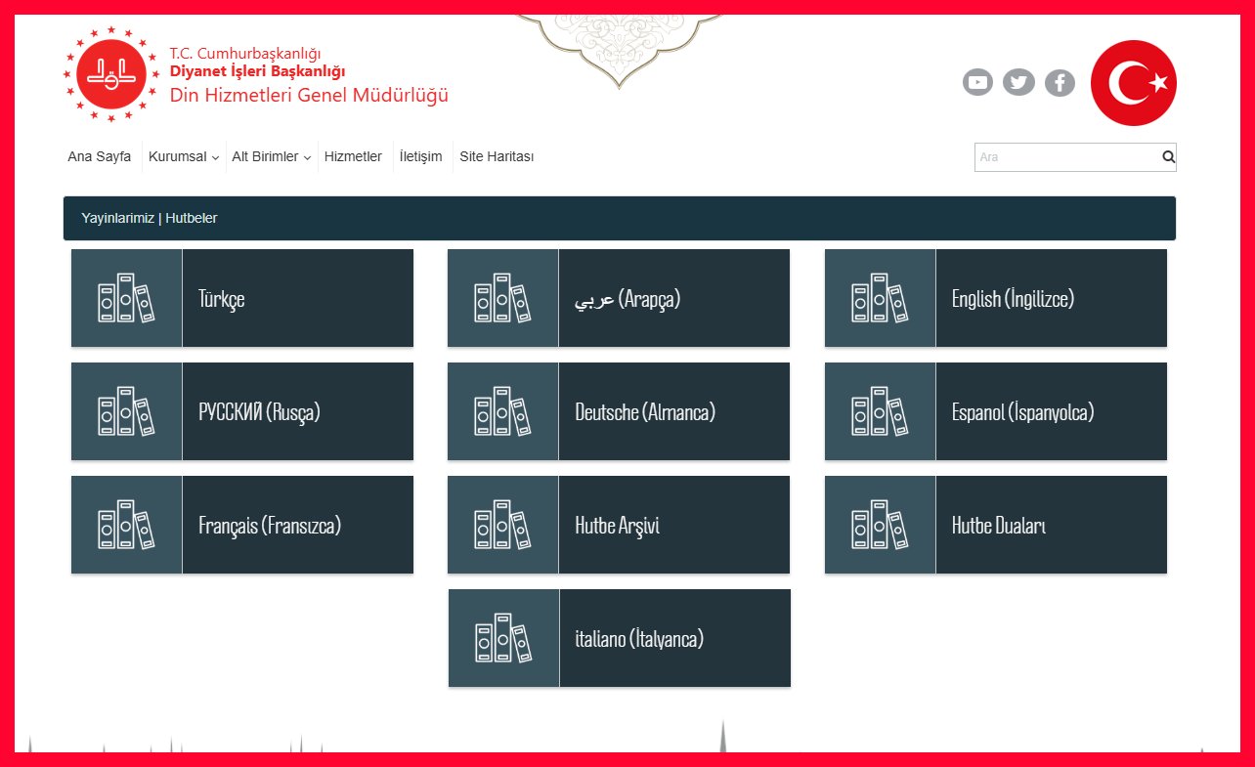Open the Site Haritası link

[497, 156]
